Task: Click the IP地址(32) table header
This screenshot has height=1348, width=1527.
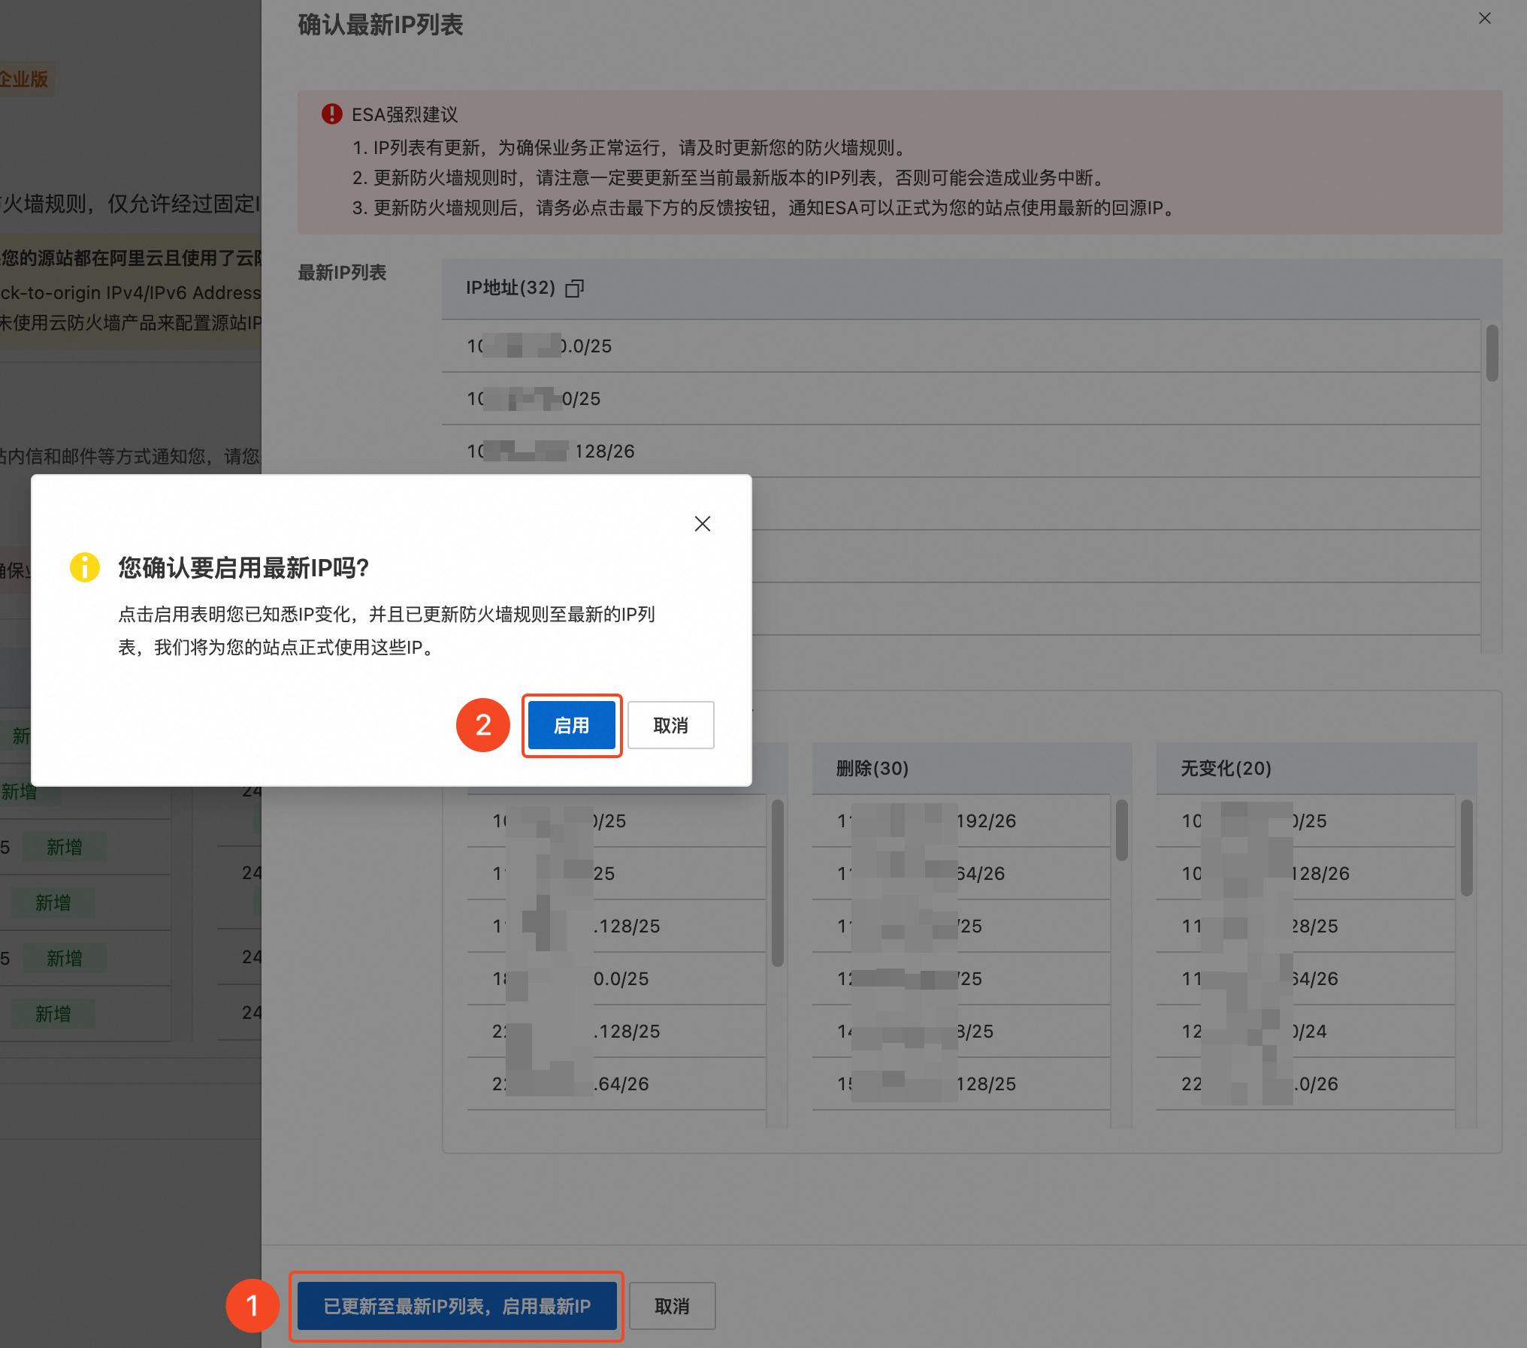Action: [510, 289]
